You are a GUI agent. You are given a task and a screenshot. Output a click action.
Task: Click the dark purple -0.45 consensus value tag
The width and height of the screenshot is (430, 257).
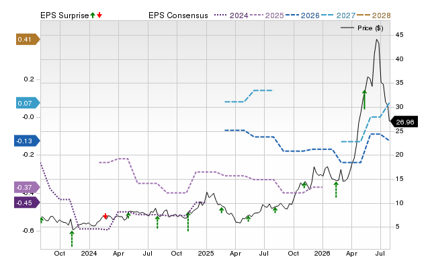(x=27, y=203)
